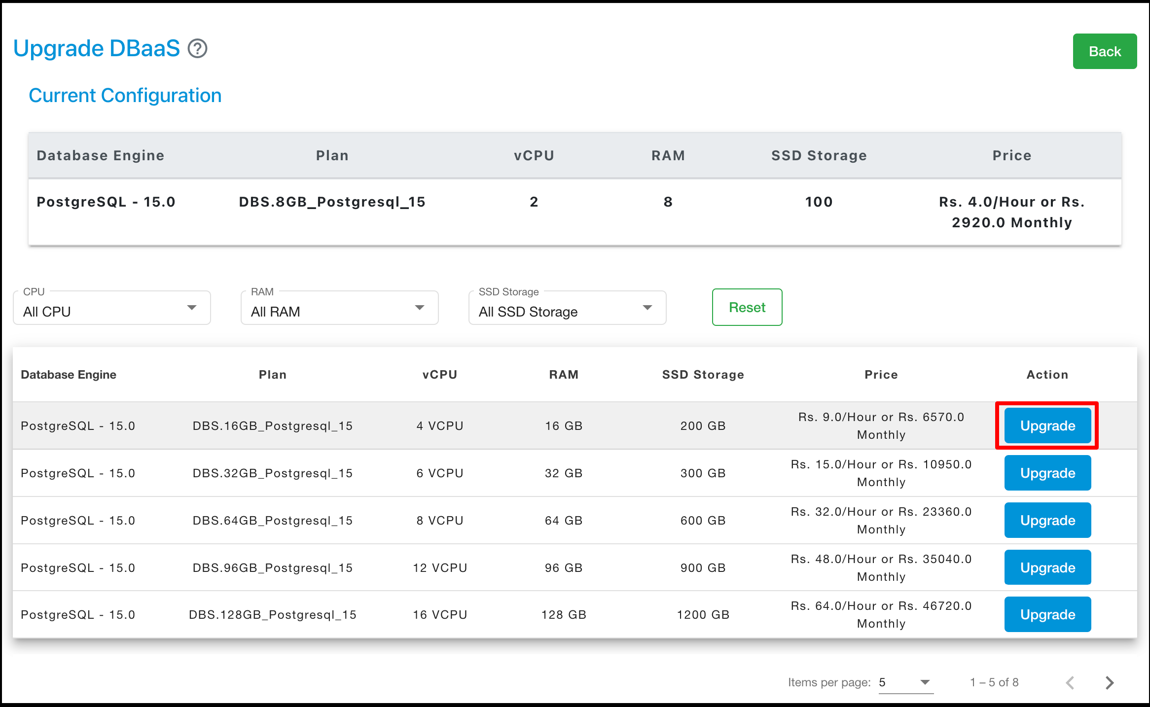Image resolution: width=1150 pixels, height=707 pixels.
Task: Click the 96 GB RAM cell
Action: tap(564, 567)
